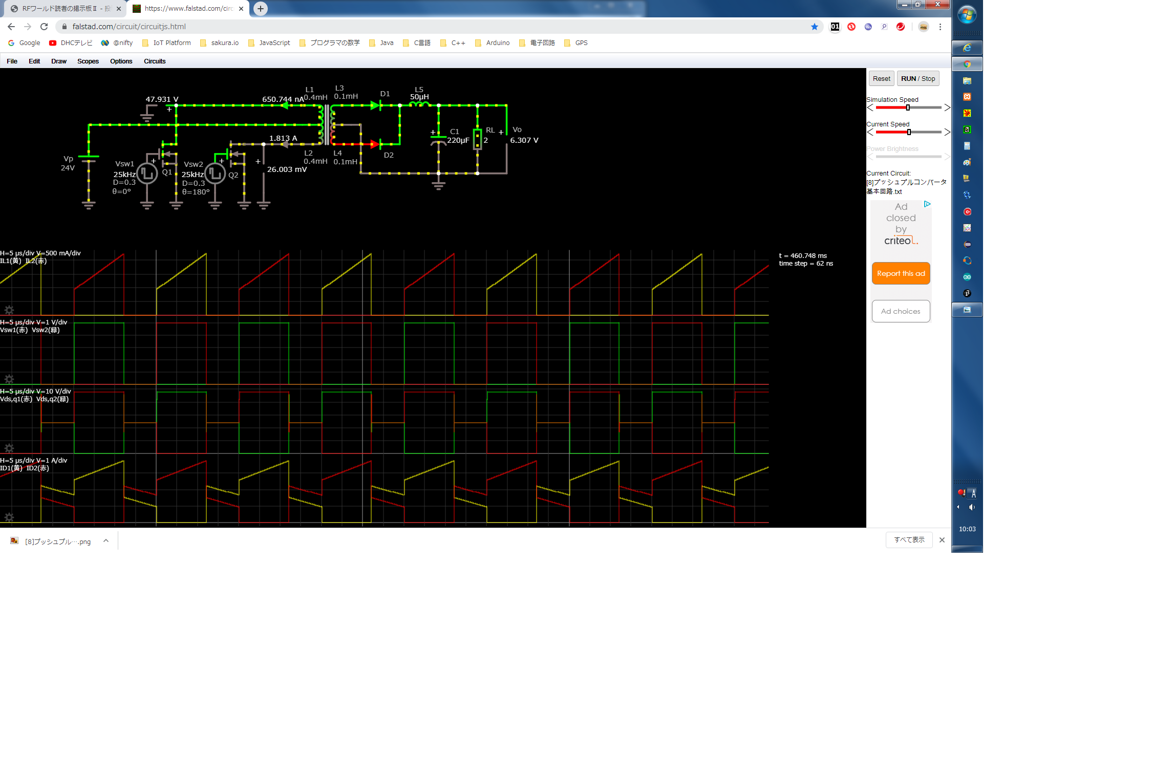Open settings gear of Vds scope
The height and width of the screenshot is (781, 1152).
9,448
